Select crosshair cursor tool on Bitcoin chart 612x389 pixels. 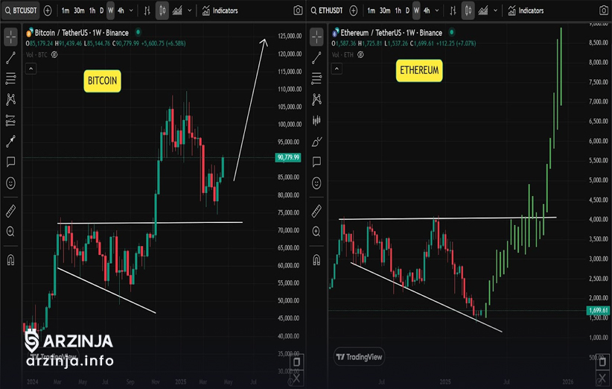point(11,37)
